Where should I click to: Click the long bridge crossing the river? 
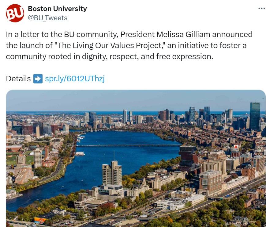129,145
